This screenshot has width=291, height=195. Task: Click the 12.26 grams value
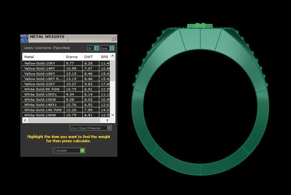[71, 110]
